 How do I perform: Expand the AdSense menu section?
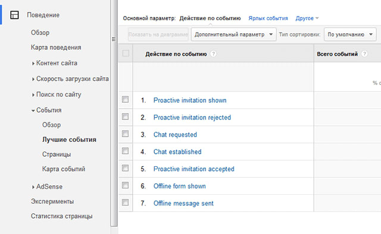(47, 186)
